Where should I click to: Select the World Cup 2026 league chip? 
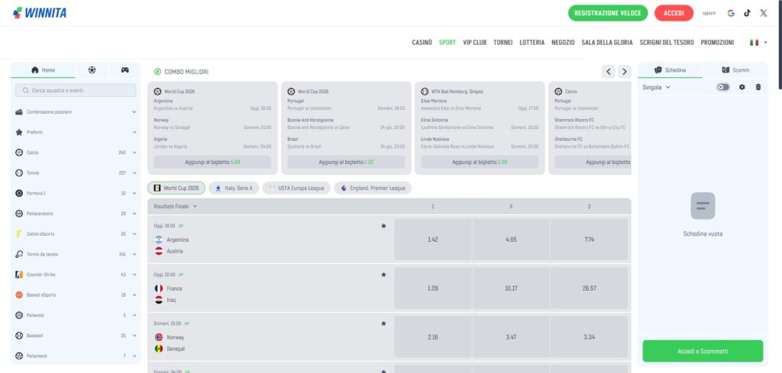tap(176, 188)
